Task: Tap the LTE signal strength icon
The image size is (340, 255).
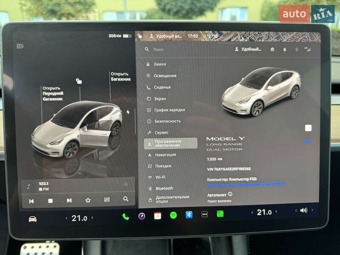Action: (307, 49)
